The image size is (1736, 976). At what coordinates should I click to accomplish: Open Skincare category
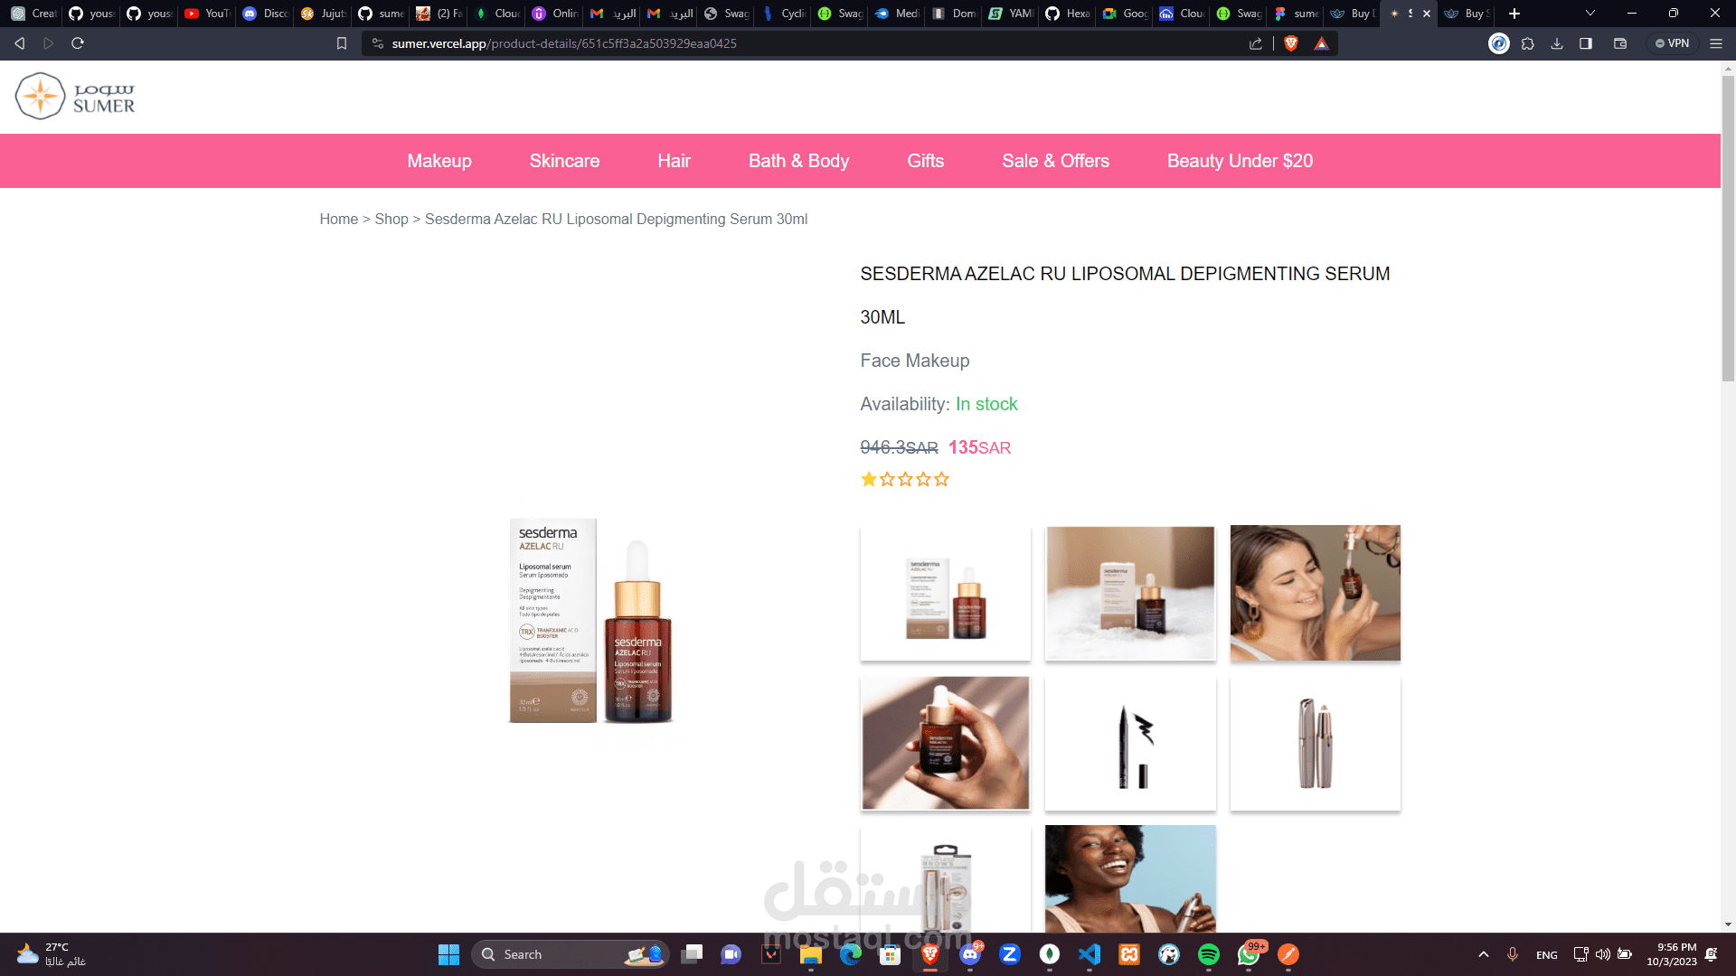(564, 161)
